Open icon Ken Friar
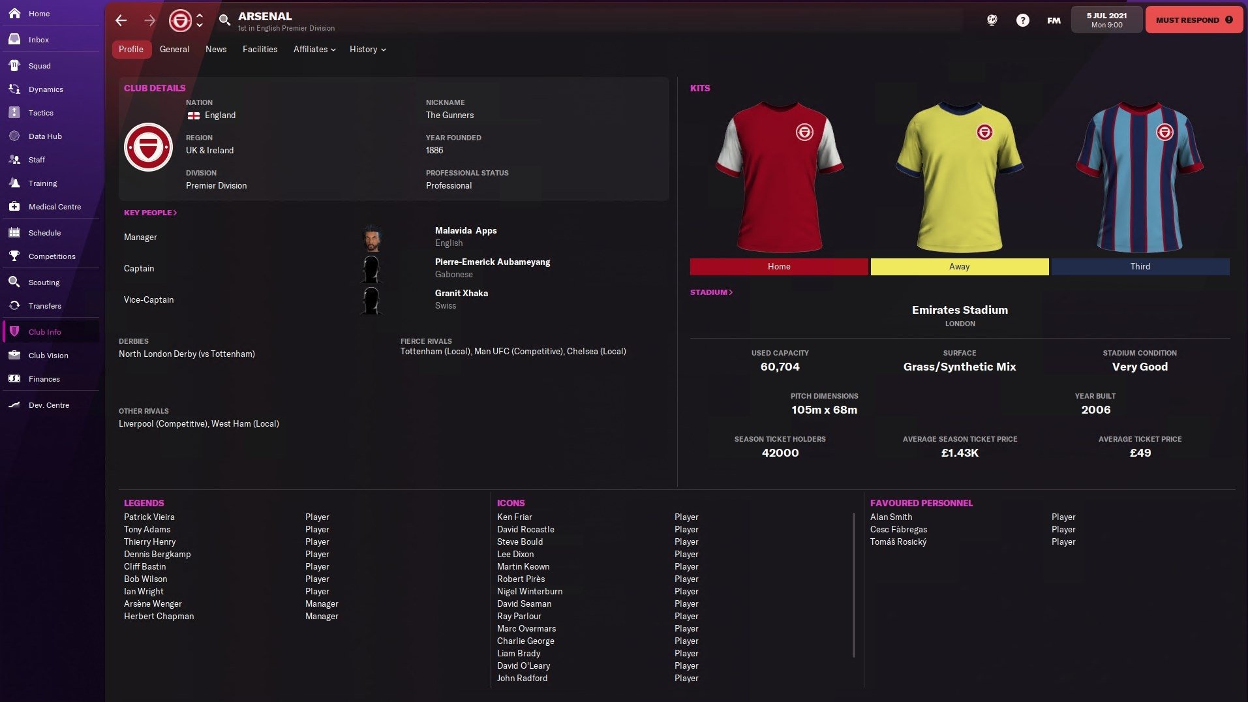 point(515,517)
